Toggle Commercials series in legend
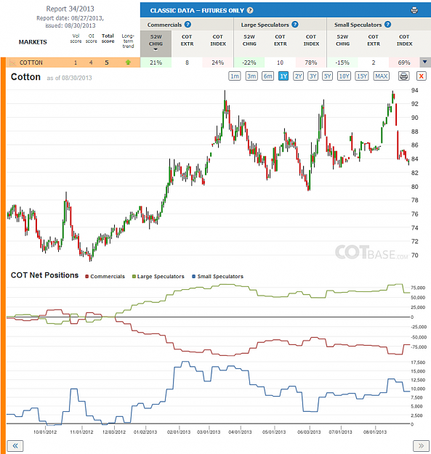 coord(105,277)
